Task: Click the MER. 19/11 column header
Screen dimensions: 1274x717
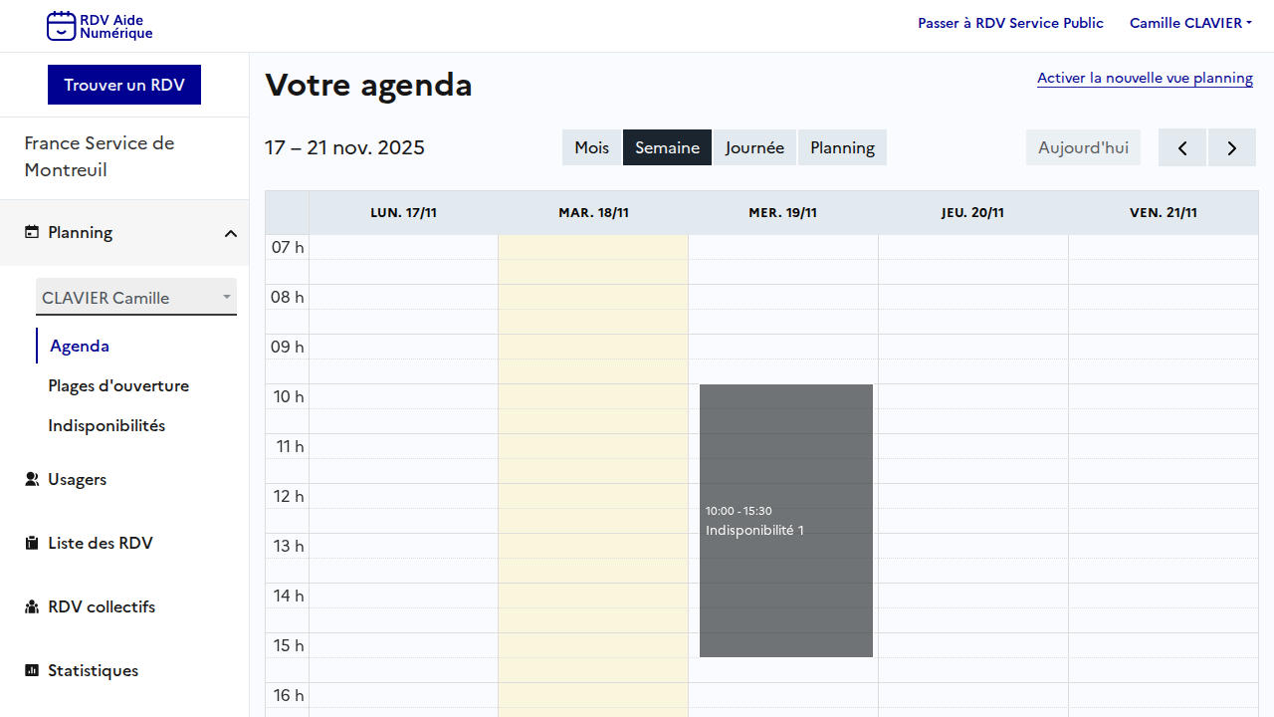Action: 782,212
